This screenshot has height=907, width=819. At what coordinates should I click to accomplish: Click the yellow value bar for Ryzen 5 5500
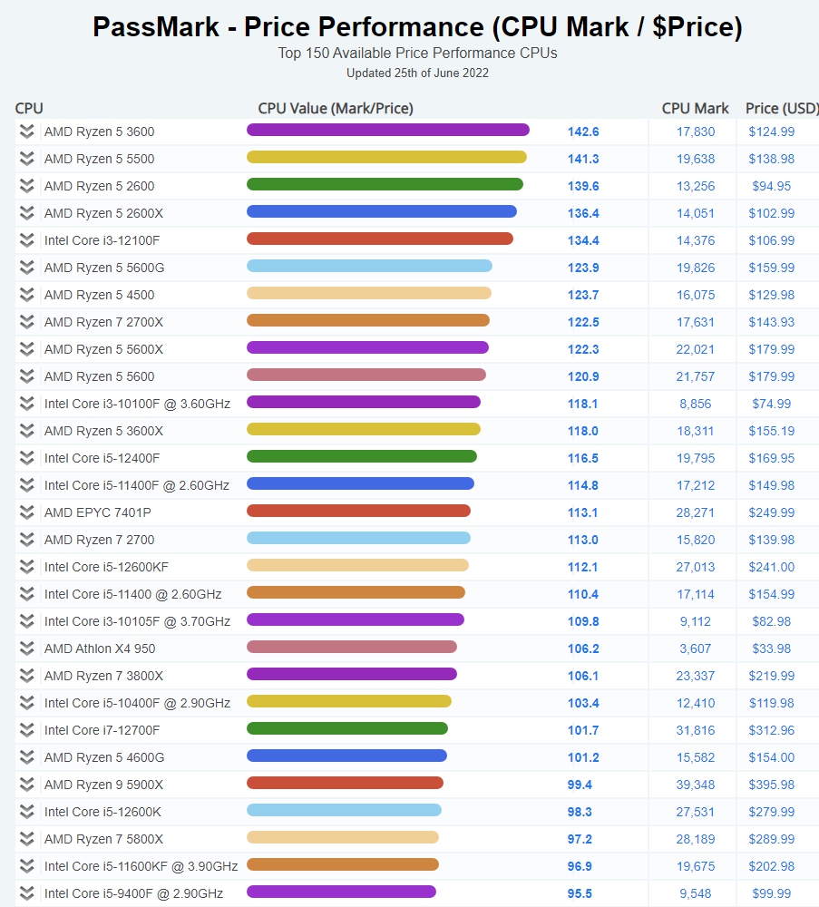pos(387,157)
